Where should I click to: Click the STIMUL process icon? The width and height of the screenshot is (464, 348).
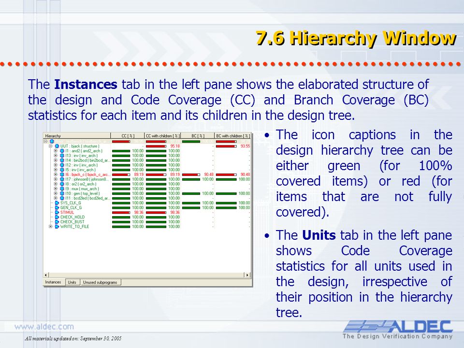coord(57,213)
